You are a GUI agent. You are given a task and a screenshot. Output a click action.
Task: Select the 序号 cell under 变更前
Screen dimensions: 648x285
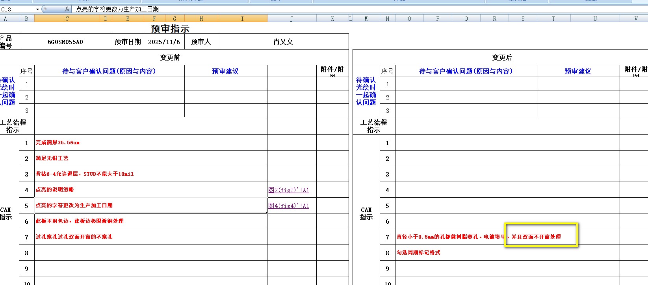coord(27,71)
